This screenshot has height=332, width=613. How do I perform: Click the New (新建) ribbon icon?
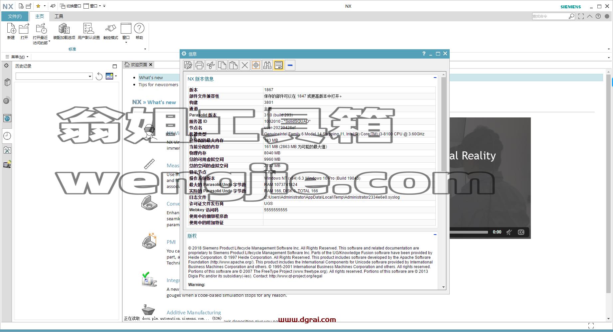pos(11,31)
